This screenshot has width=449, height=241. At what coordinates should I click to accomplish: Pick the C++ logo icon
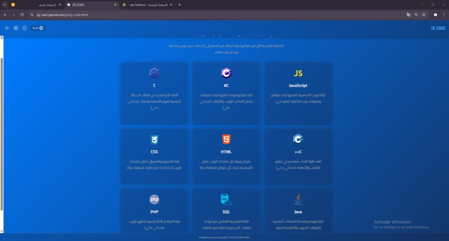[x=298, y=139]
